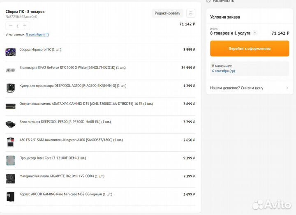Viewport: 296px width, 215px height.
Task: Open the 6 сентября (ср) date link
Action: pyautogui.click(x=223, y=71)
